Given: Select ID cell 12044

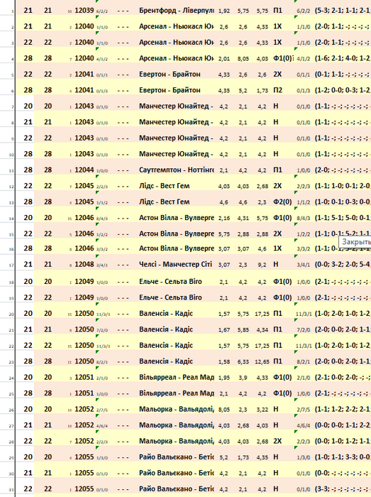Looking at the screenshot, I should click(84, 170).
